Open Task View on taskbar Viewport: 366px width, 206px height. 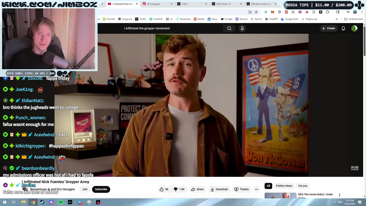pos(13,202)
